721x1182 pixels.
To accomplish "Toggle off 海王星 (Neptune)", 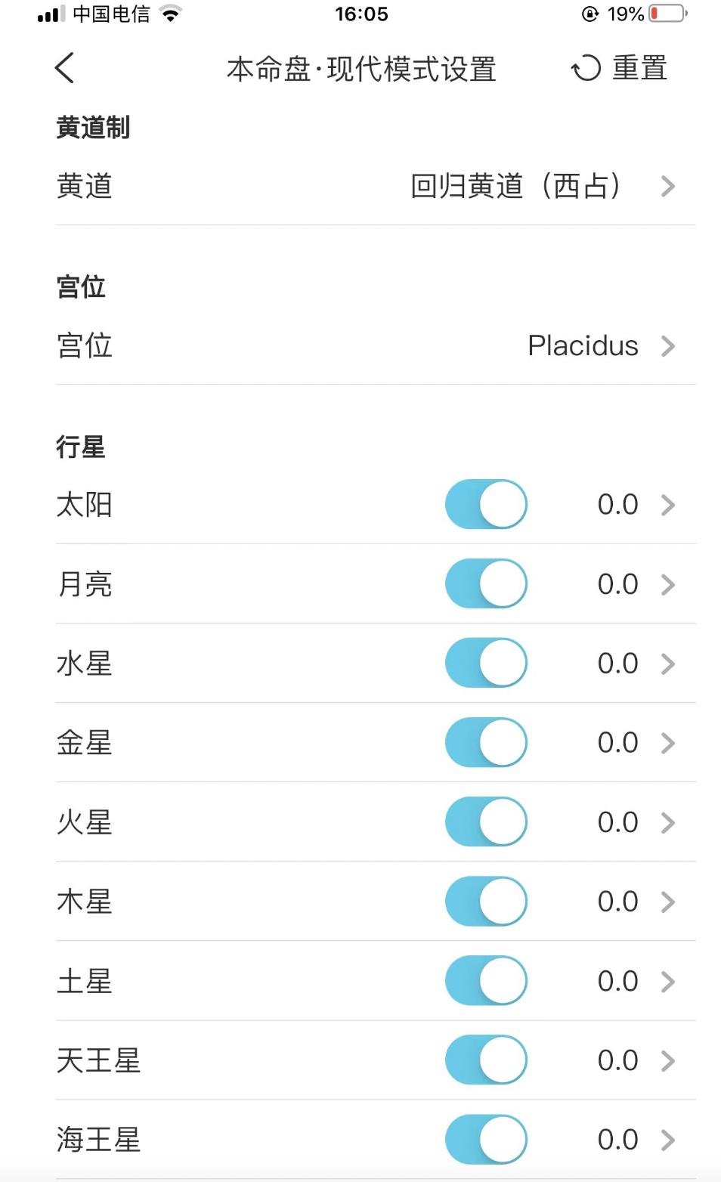I will click(x=486, y=1139).
